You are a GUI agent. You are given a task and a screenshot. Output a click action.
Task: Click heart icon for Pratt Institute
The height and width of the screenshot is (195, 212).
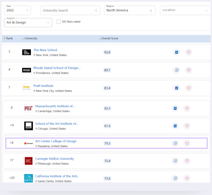(189, 88)
